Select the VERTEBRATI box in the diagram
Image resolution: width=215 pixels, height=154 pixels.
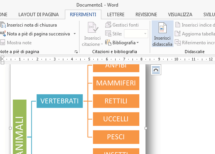pos(60,101)
